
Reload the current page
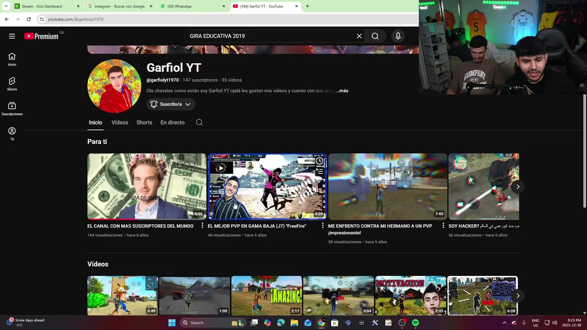28,19
